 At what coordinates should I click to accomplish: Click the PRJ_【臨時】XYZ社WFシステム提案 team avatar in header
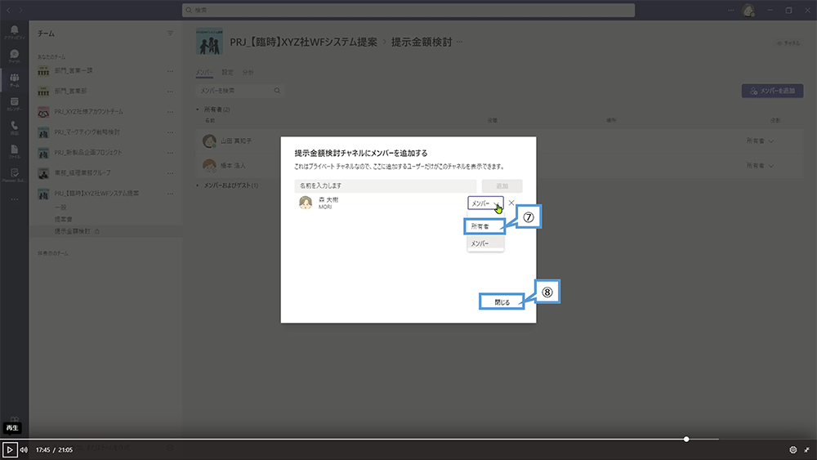tap(209, 42)
